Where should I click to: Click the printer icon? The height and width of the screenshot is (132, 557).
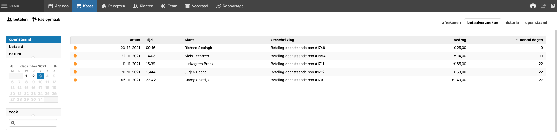point(533,6)
